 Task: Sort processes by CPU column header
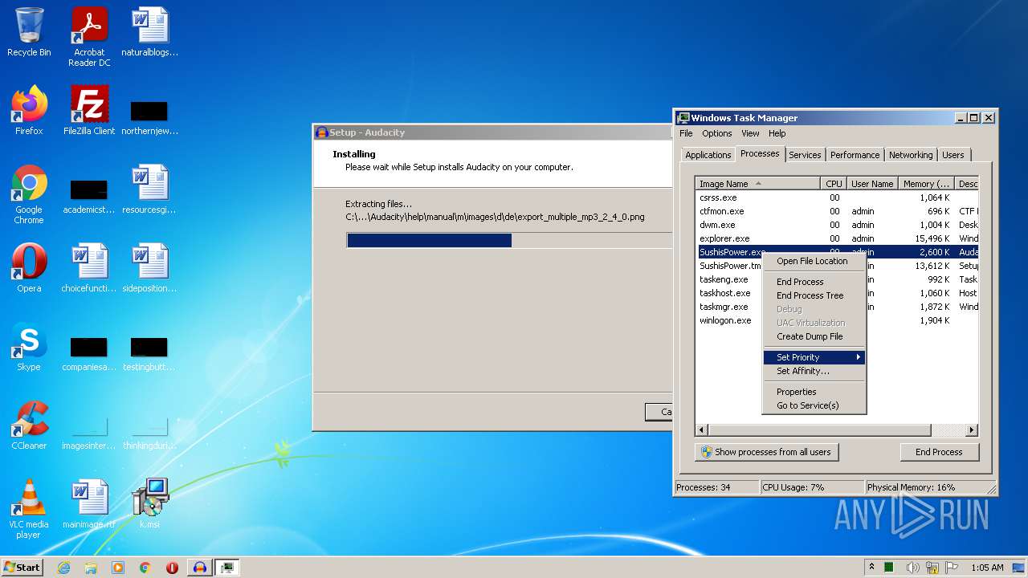coord(834,184)
